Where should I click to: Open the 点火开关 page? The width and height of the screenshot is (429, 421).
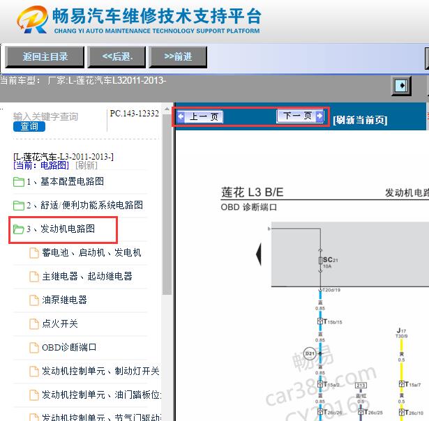(60, 323)
